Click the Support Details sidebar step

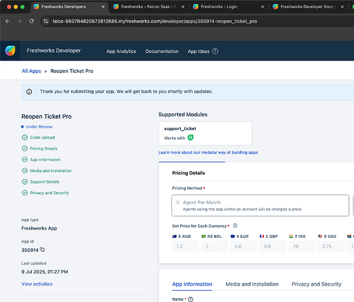(45, 182)
